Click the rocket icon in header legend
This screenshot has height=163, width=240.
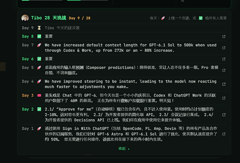(163, 18)
